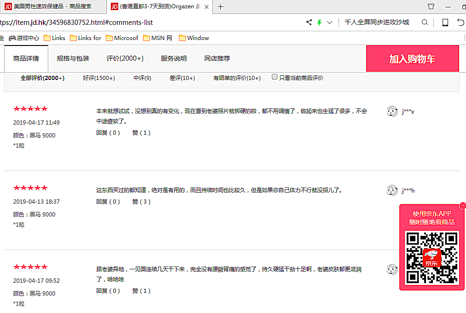The image size is (466, 313).
Task: Click the 加入购物车 button
Action: (x=412, y=59)
